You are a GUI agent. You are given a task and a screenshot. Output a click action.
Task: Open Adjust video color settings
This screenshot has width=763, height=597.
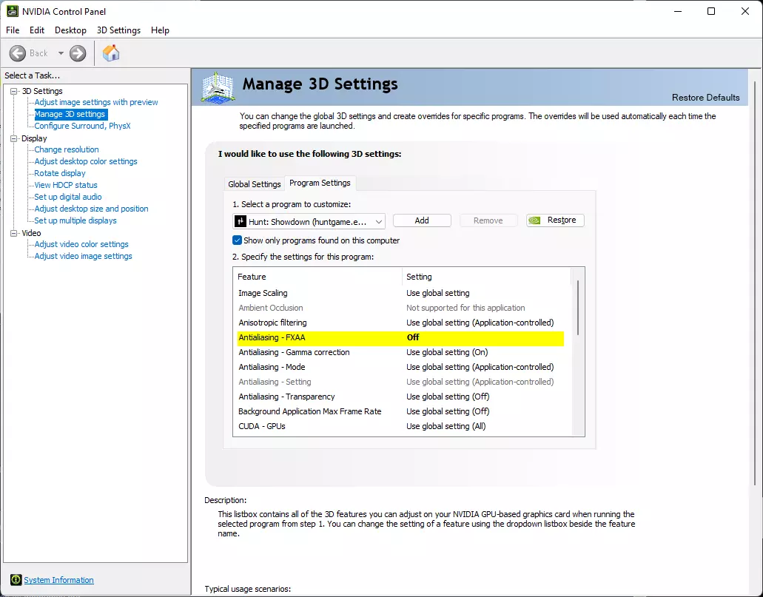coord(81,244)
